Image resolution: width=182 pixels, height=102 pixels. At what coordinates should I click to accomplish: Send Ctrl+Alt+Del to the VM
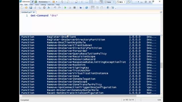coord(62,2)
